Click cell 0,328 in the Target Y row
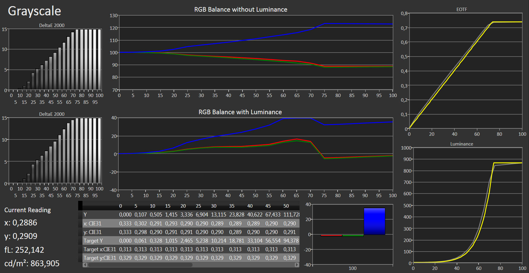 (x=156, y=241)
